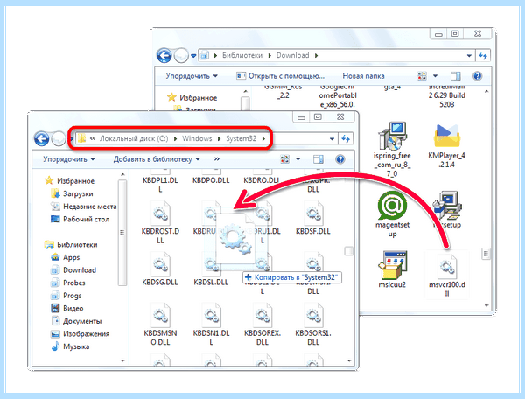Select magentsetup icon
The height and width of the screenshot is (399, 525).
[x=392, y=206]
